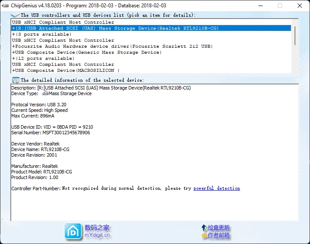Screen dimensions: 310x244
Task: Click the Serial Number MSFT30012345678906 line
Action: coord(51,133)
